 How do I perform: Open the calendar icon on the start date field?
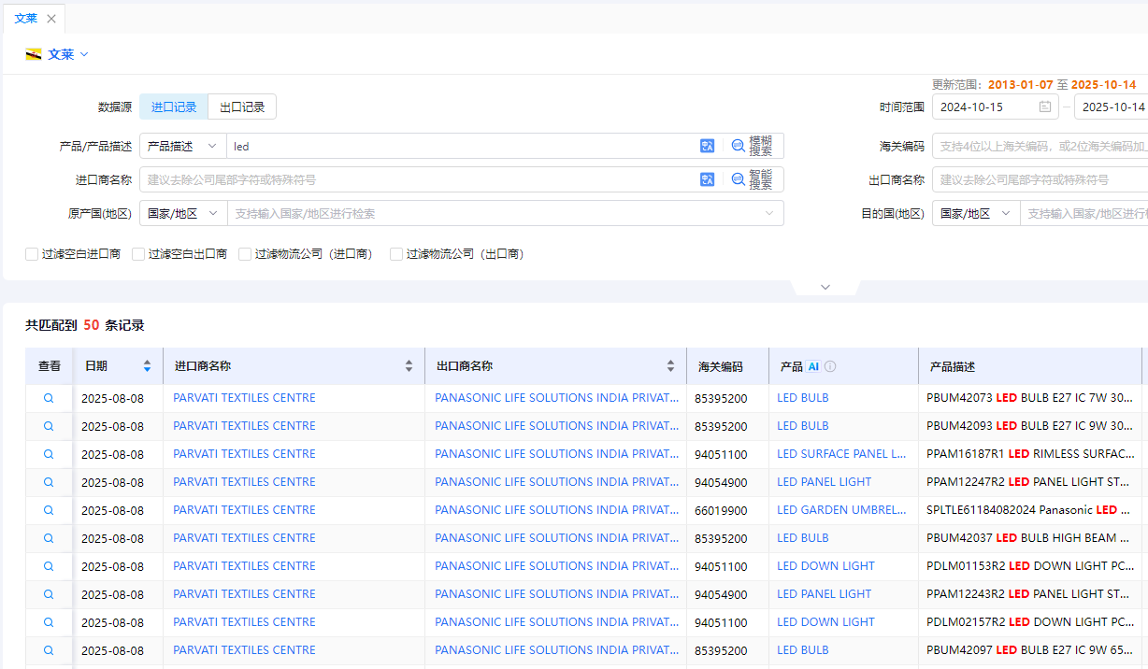[x=1045, y=107]
